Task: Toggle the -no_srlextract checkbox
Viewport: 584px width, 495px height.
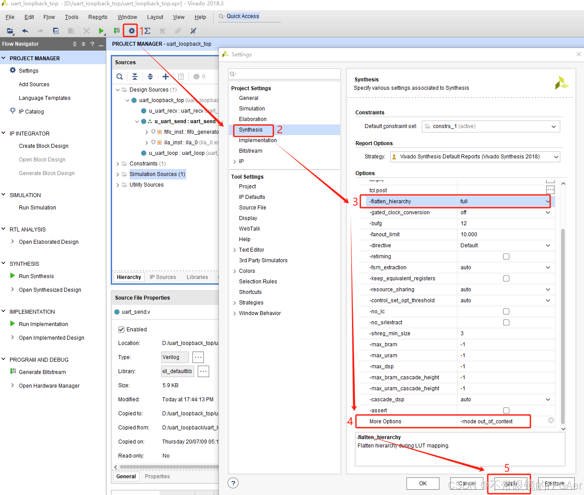Action: (506, 323)
